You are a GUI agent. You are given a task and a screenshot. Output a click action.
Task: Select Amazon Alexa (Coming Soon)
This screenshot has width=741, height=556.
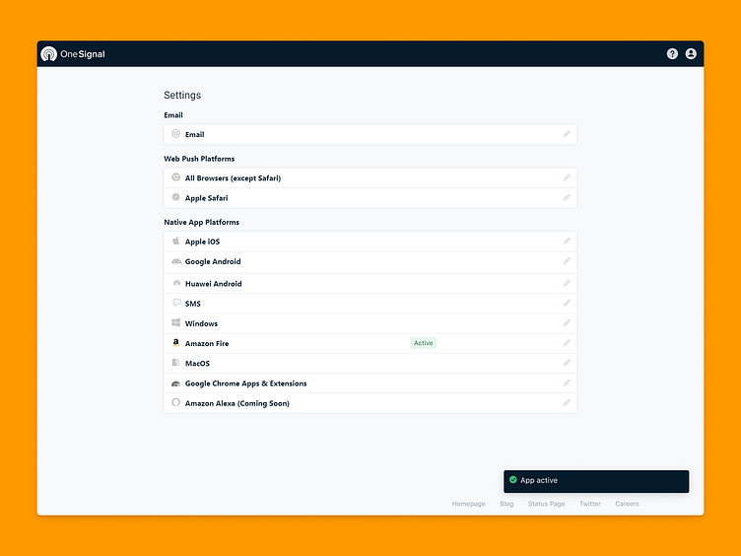(x=370, y=403)
